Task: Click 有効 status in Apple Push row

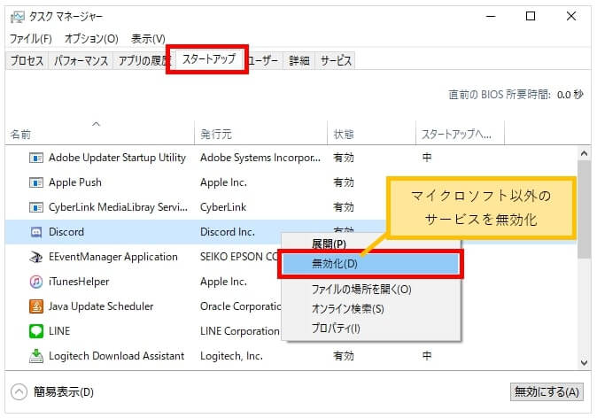Action: [x=344, y=182]
